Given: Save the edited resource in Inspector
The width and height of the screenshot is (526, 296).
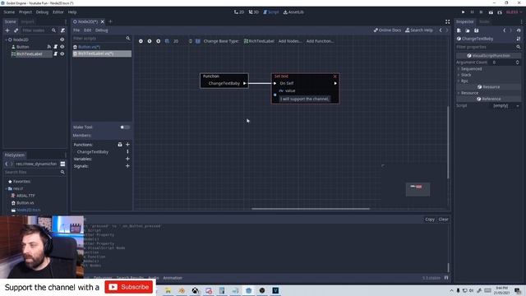Looking at the screenshot, I should click(x=477, y=30).
